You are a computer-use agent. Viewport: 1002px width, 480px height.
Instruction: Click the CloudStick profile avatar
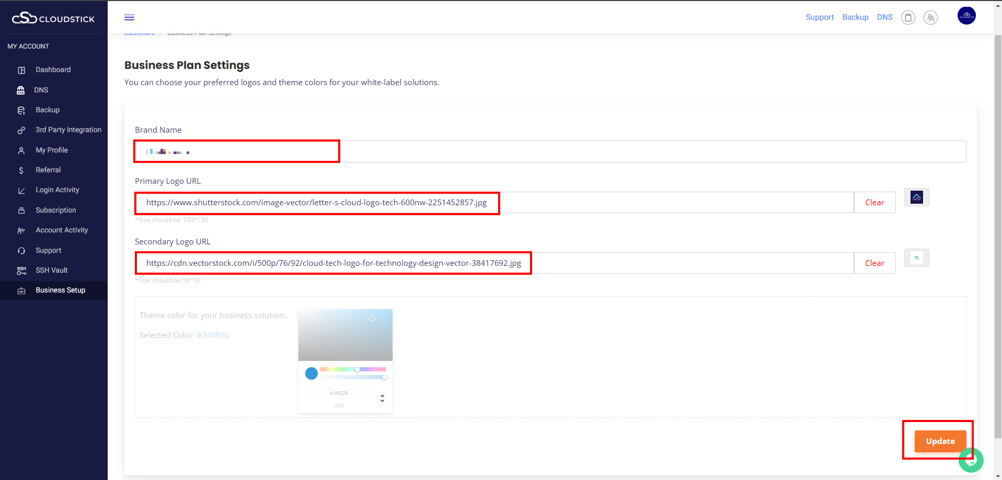(966, 16)
